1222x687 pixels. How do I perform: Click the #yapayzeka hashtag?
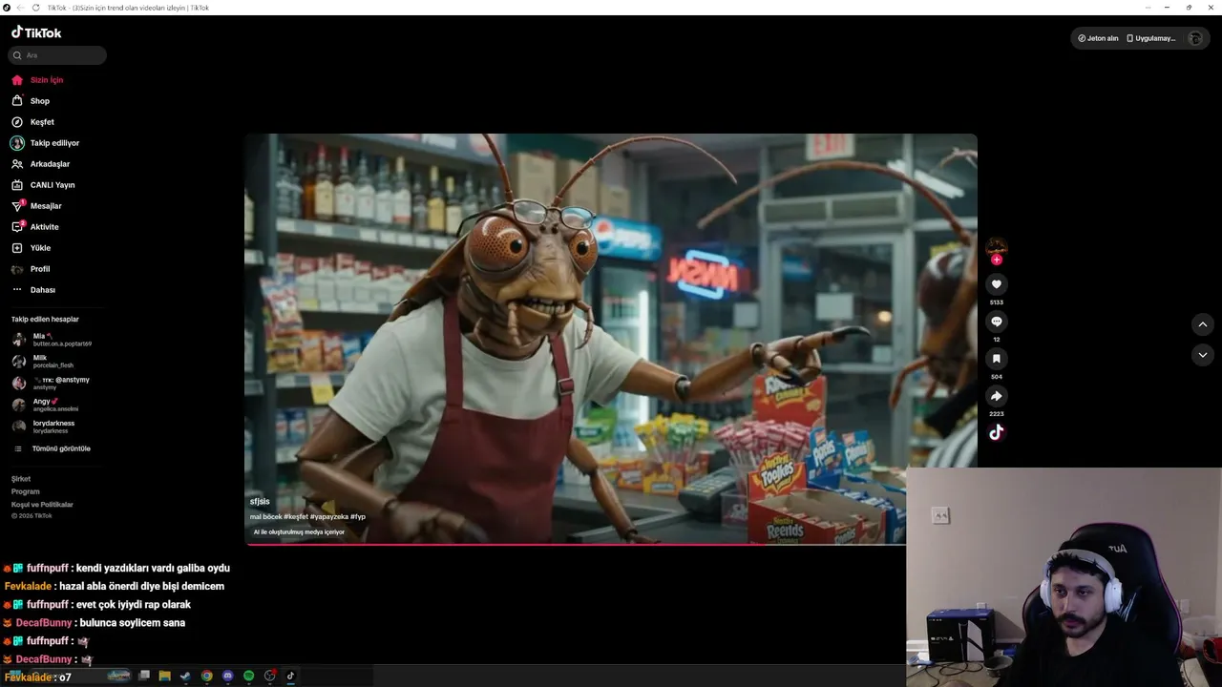(328, 516)
